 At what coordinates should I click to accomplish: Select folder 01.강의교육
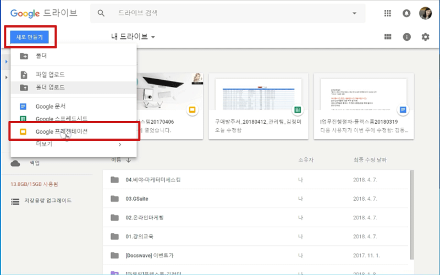pyautogui.click(x=256, y=237)
